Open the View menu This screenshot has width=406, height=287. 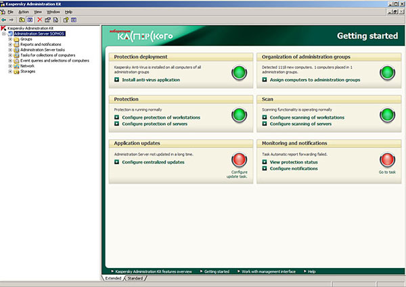(38, 12)
